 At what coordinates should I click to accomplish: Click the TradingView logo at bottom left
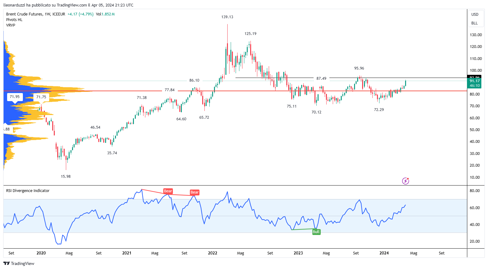19,263
